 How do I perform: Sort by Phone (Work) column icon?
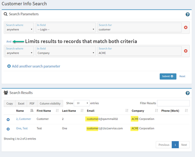(x=186, y=110)
